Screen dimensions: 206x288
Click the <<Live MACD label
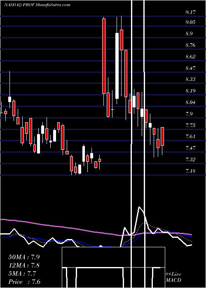coord(173,277)
